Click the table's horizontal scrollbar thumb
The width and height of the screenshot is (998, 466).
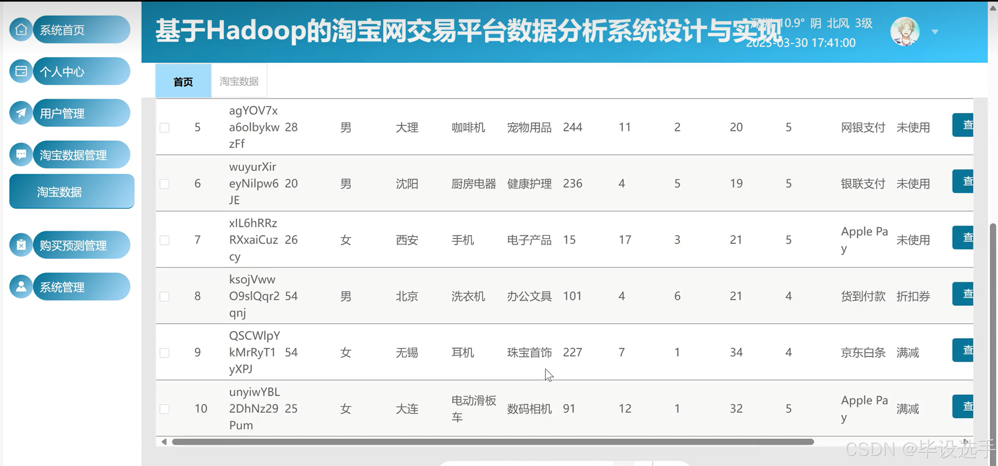[493, 442]
